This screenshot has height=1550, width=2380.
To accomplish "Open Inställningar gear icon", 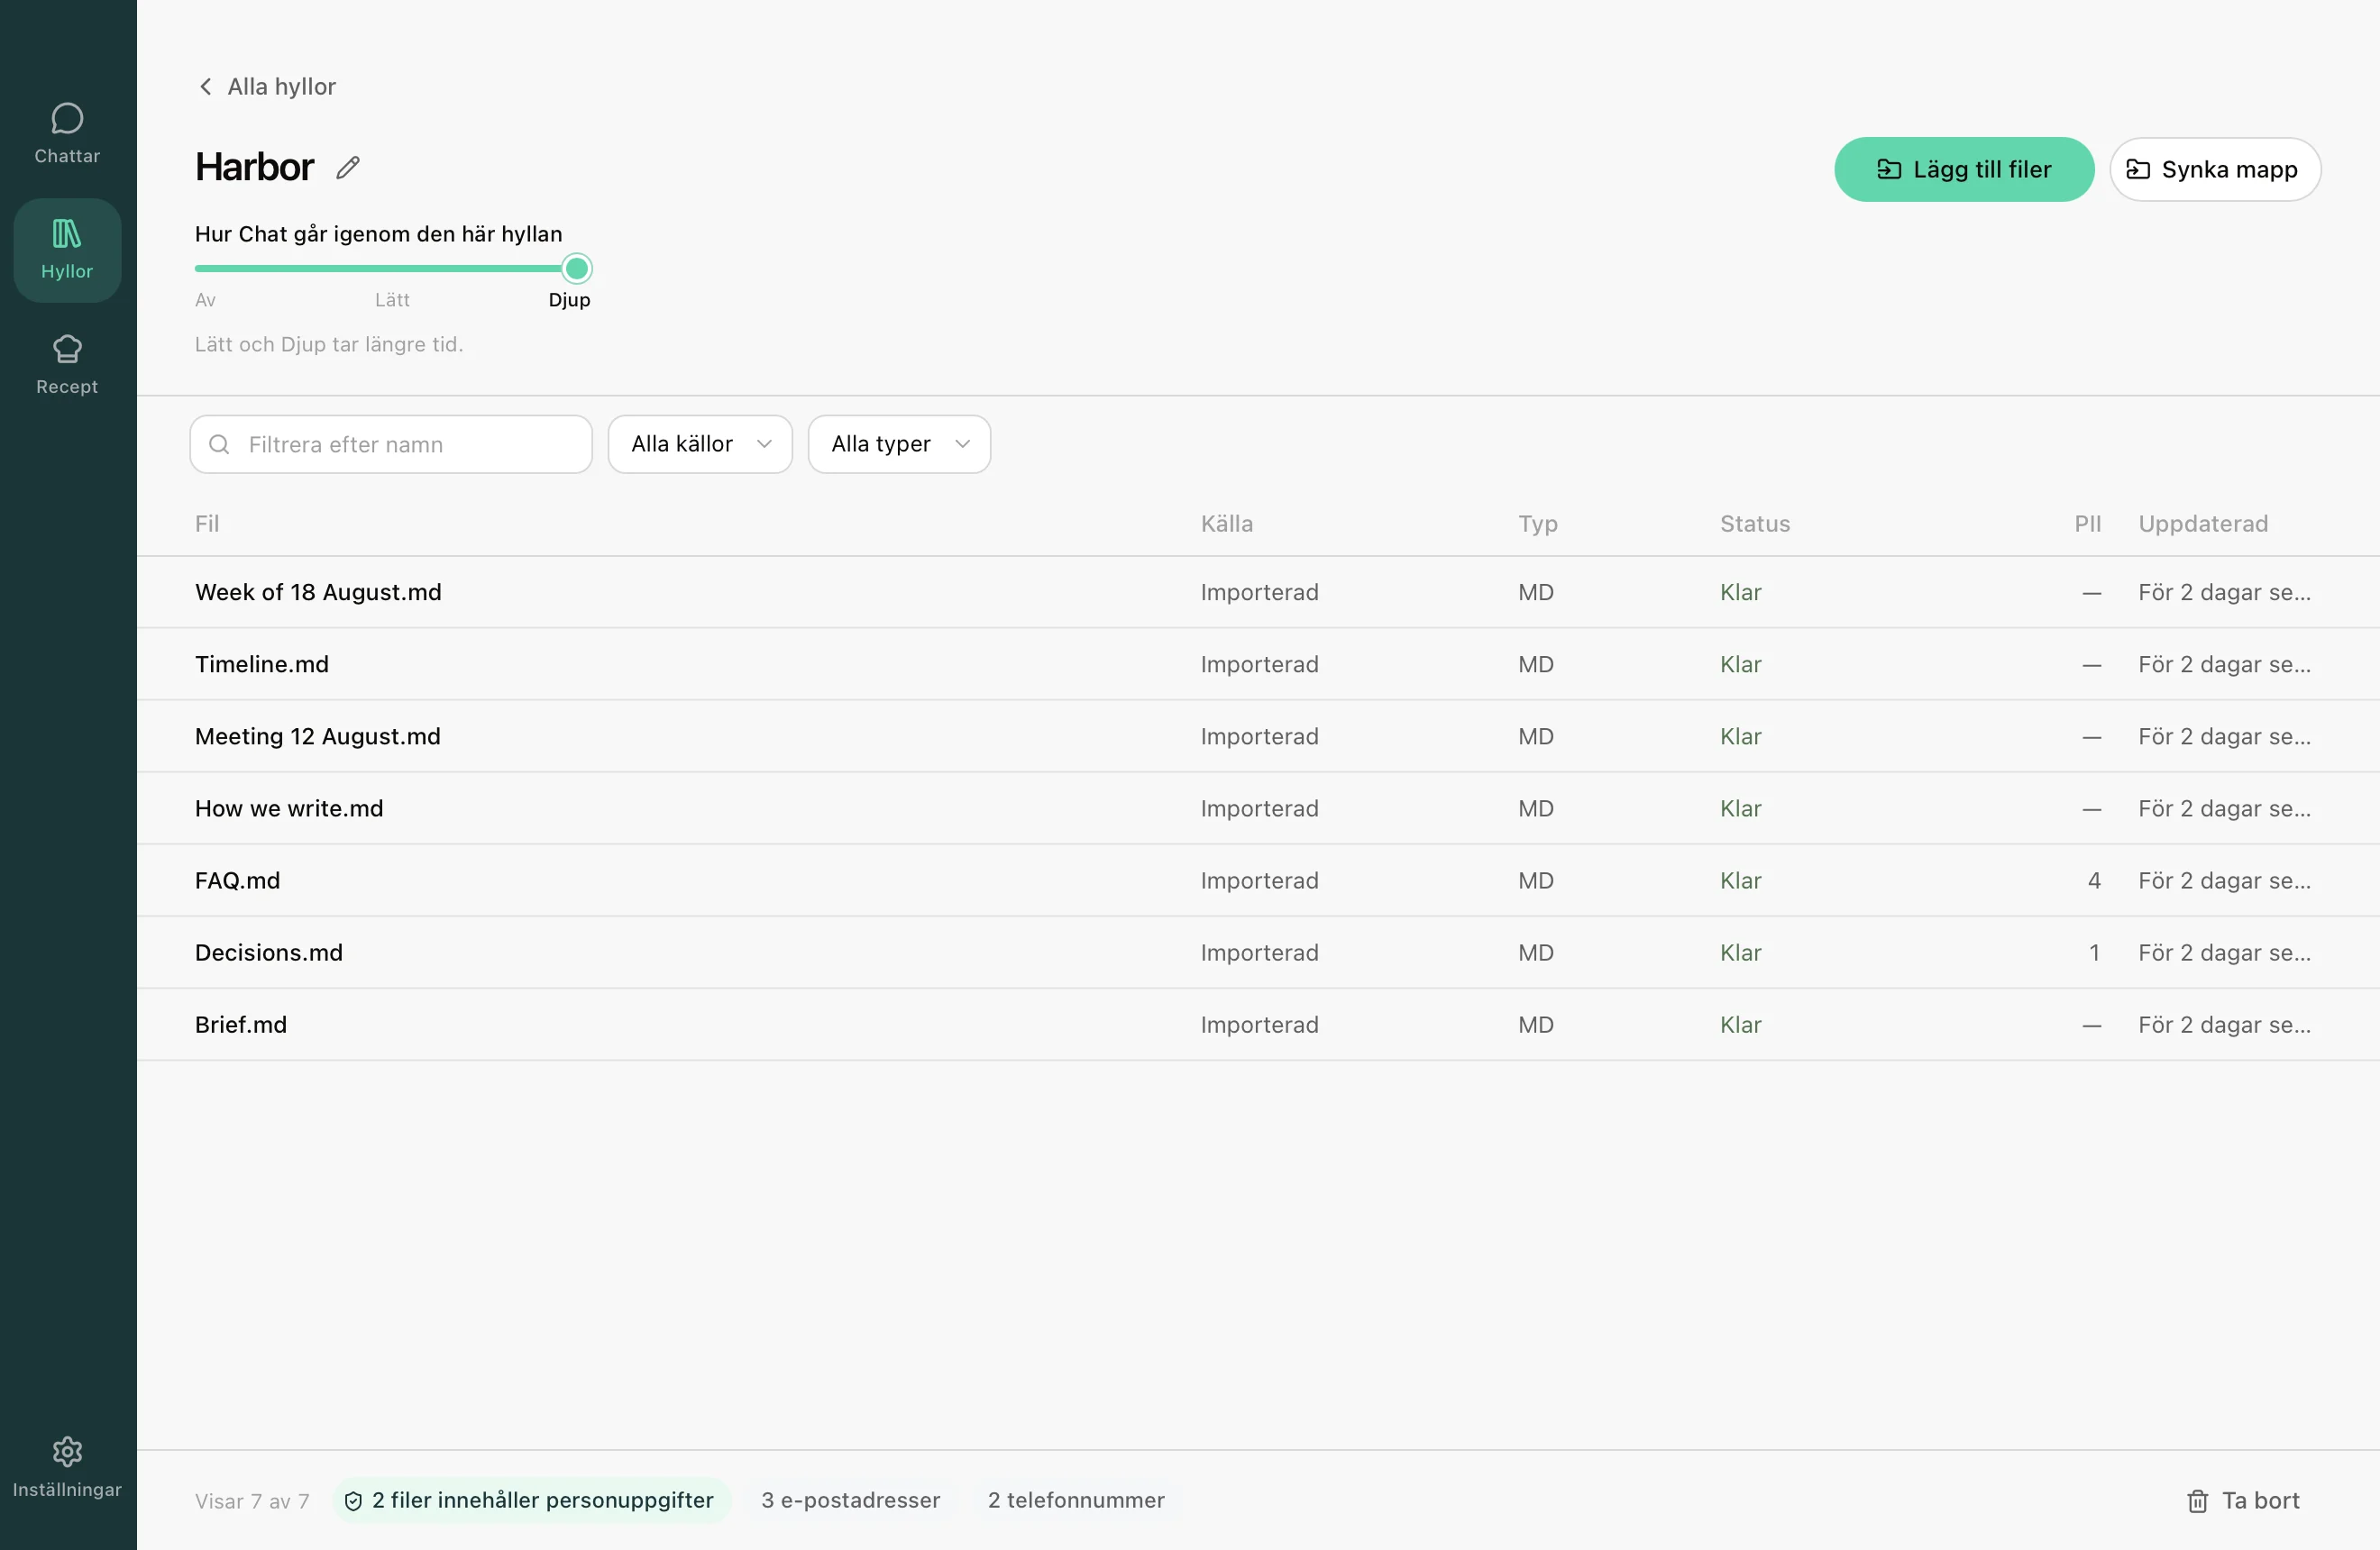I will point(67,1451).
